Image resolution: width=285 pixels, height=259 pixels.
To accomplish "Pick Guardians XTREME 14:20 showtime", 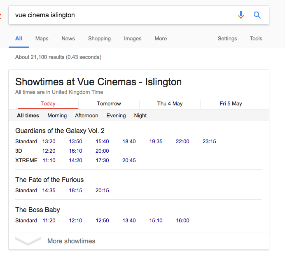I will pyautogui.click(x=76, y=160).
